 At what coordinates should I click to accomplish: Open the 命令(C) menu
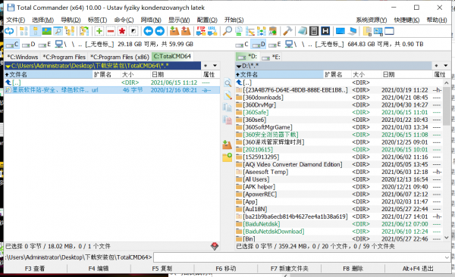coord(124,20)
